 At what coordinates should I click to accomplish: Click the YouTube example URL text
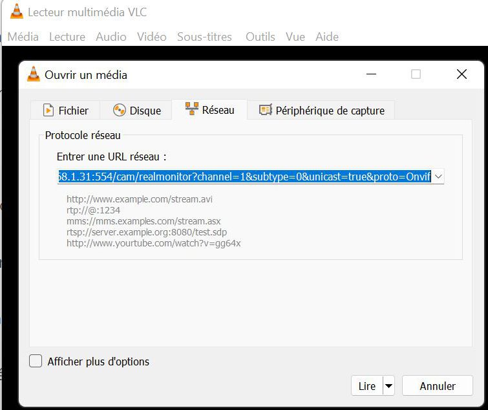tap(153, 243)
